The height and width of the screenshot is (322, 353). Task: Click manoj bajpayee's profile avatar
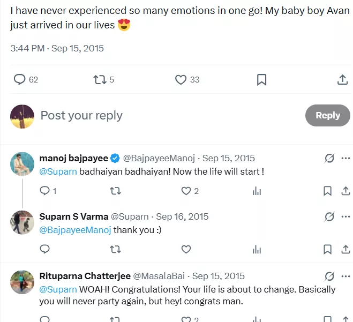pyautogui.click(x=22, y=163)
